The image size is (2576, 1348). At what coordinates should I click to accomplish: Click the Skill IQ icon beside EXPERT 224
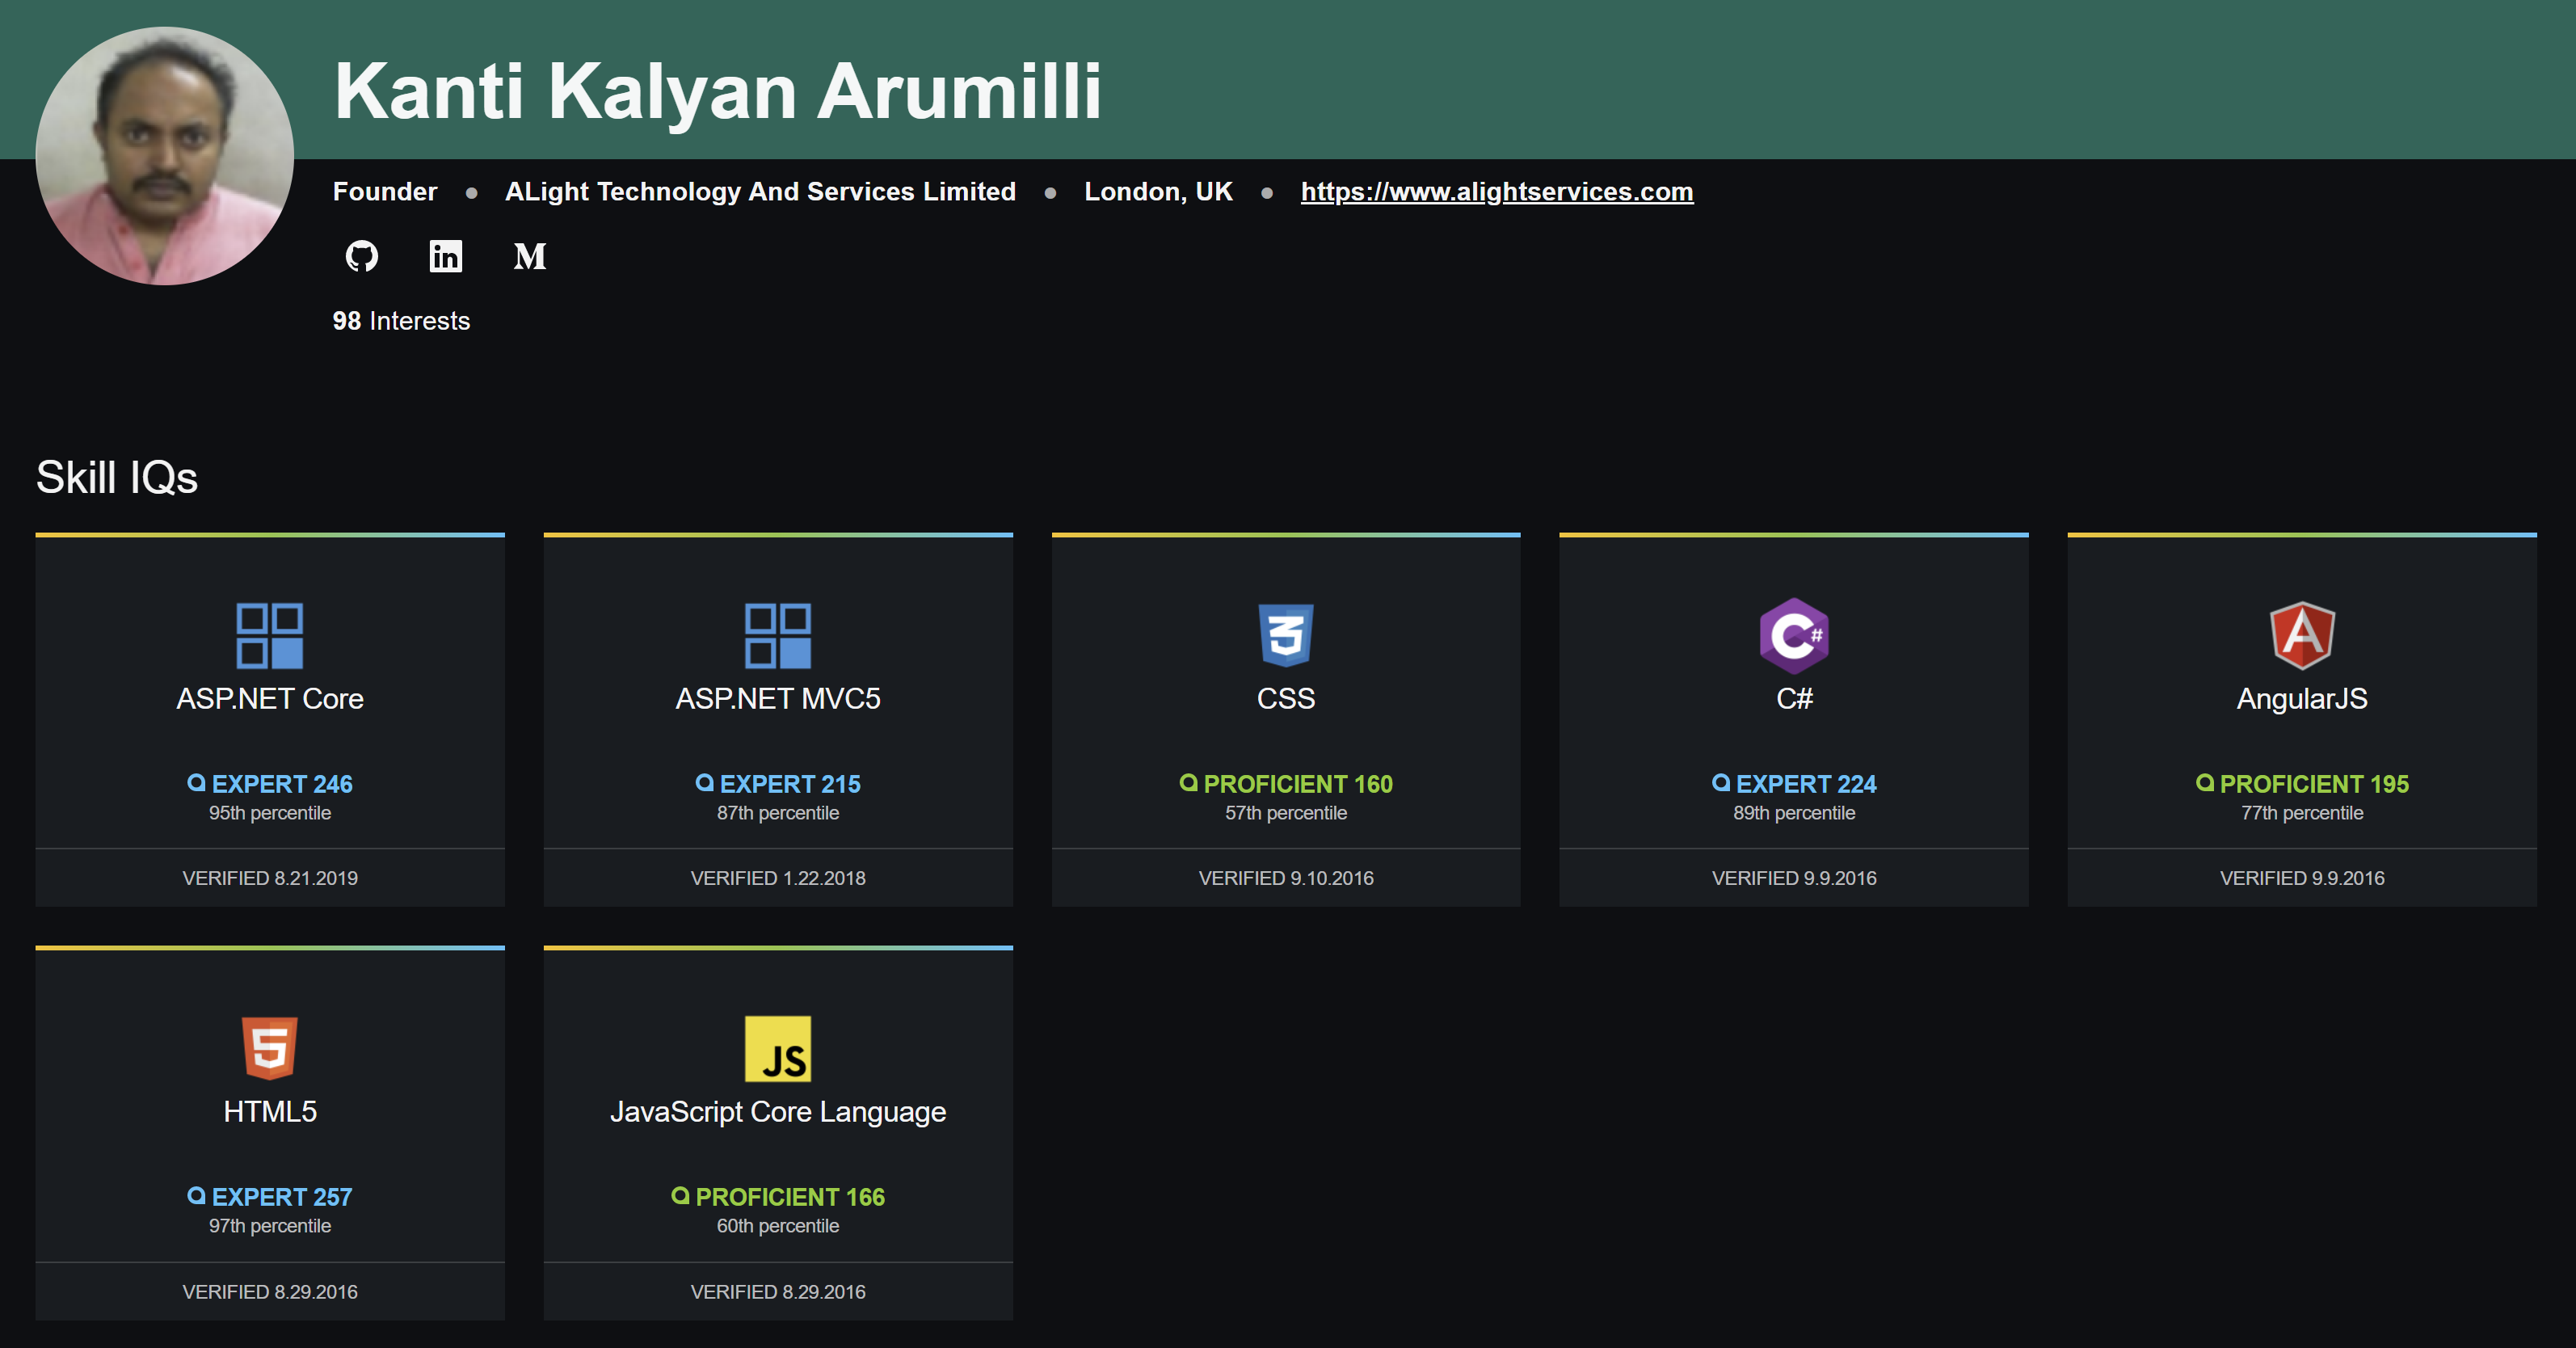[x=1720, y=783]
